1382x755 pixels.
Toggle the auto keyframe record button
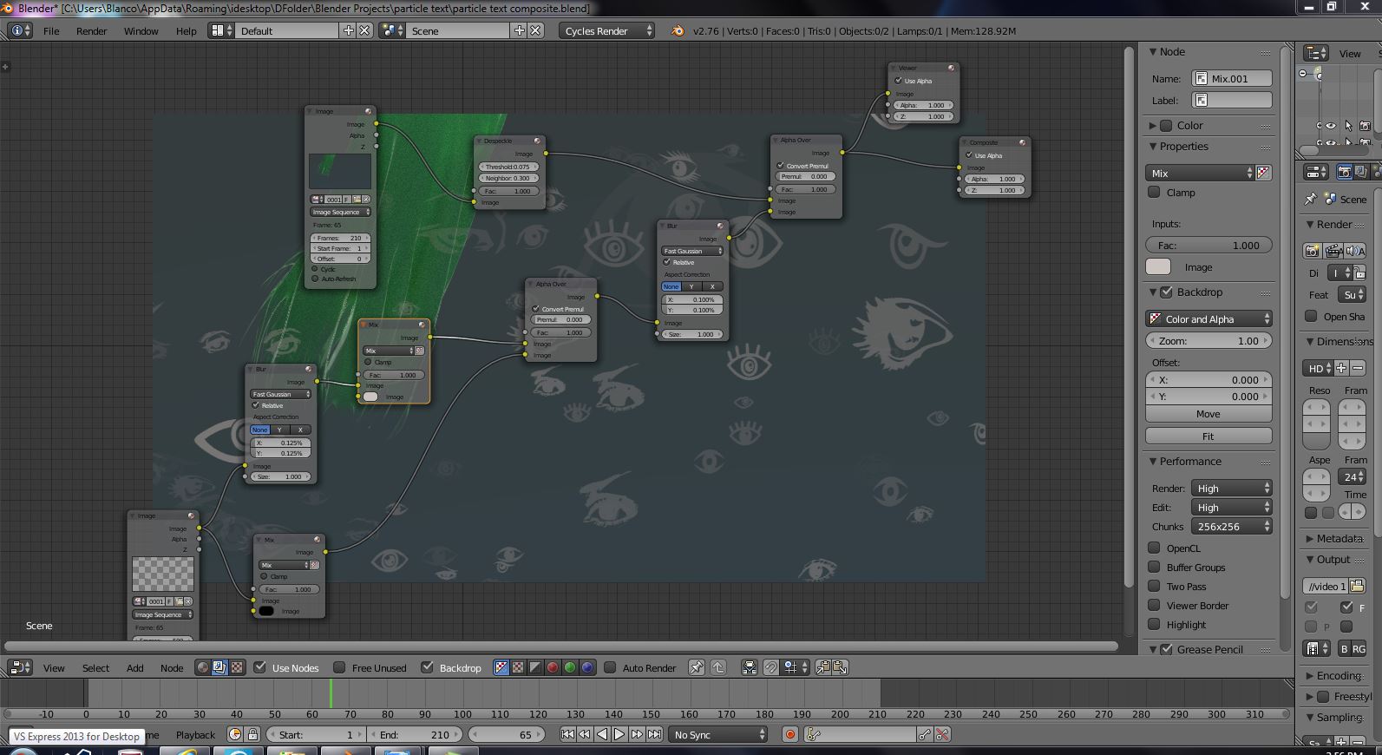tap(790, 734)
